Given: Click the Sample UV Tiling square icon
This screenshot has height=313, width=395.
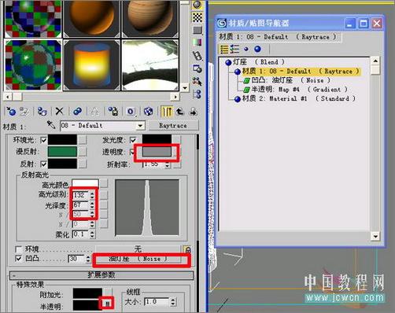Looking at the screenshot, I should (x=197, y=30).
